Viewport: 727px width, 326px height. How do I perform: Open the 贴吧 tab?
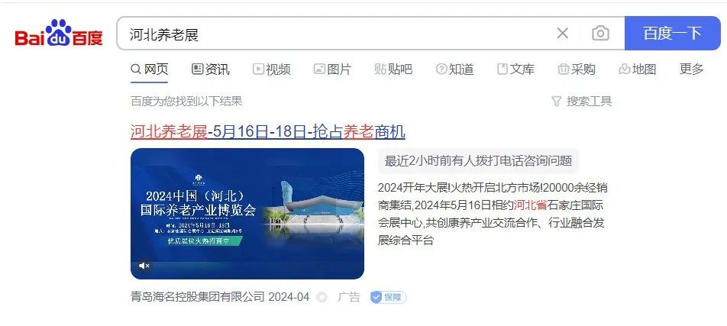click(393, 69)
